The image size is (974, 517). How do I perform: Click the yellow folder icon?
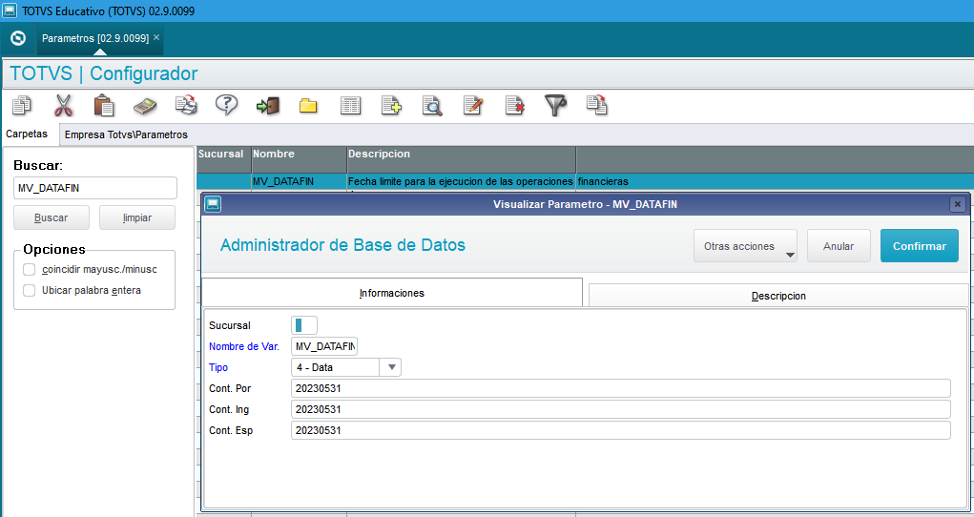309,106
